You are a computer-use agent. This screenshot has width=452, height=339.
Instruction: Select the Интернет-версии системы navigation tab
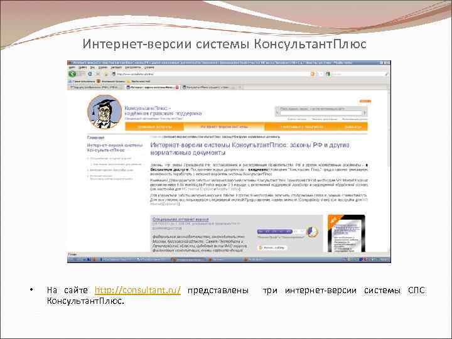tap(224, 127)
